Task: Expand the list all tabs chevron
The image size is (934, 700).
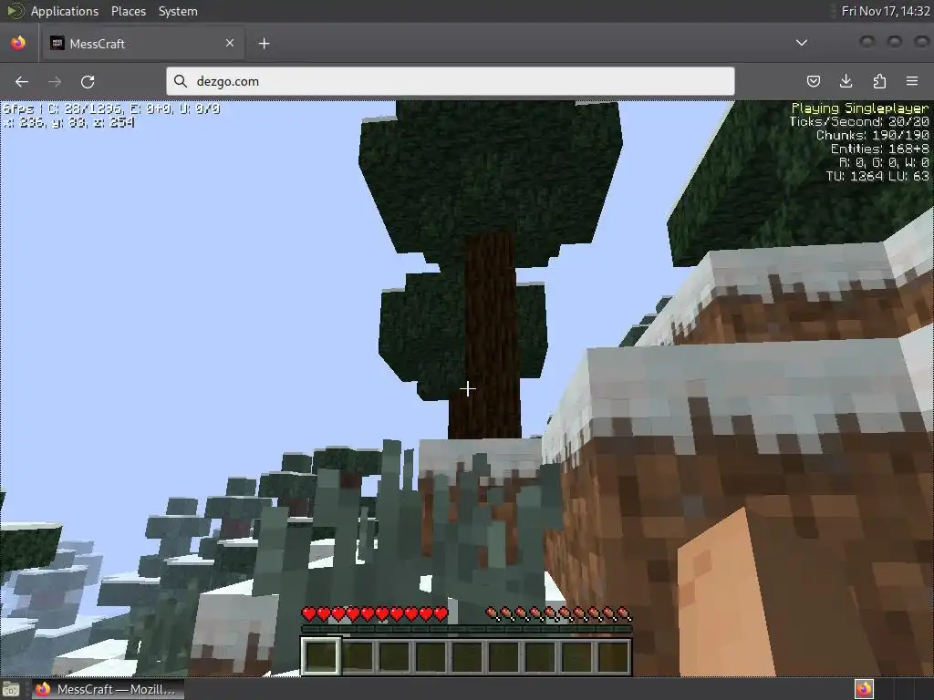Action: tap(802, 43)
